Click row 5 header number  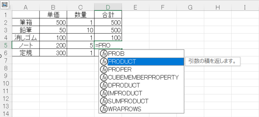(x=6, y=46)
